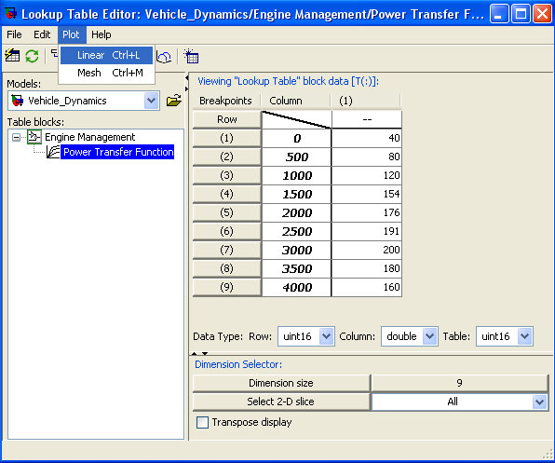Open a model with the folder icon
Image resolution: width=555 pixels, height=463 pixels.
(174, 101)
